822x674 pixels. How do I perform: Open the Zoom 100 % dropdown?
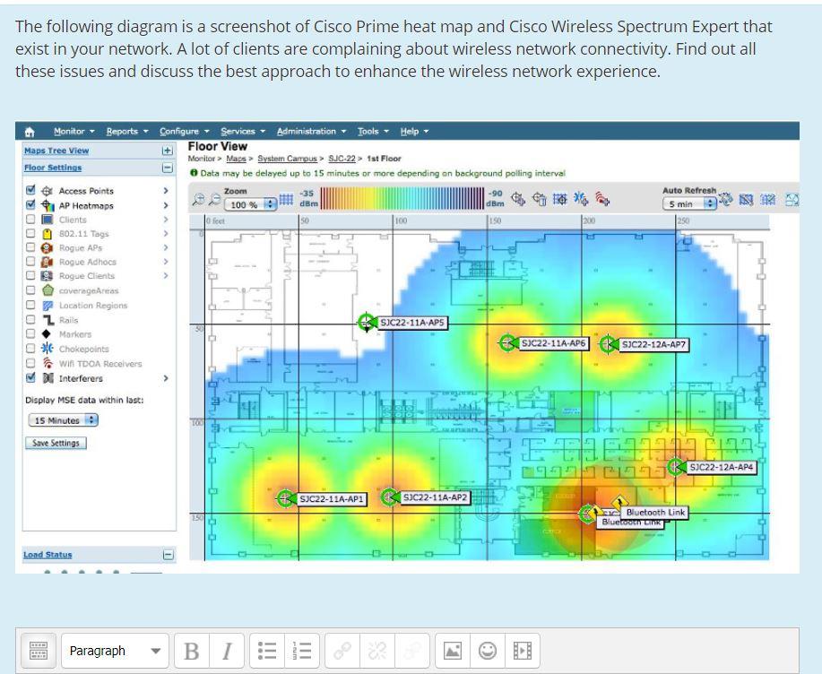(x=250, y=204)
